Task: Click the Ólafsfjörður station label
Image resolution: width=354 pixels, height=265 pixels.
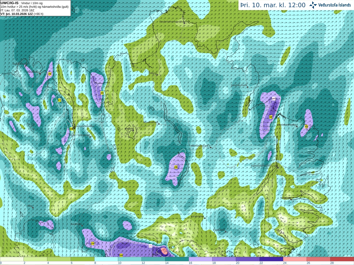Action: 33,72
